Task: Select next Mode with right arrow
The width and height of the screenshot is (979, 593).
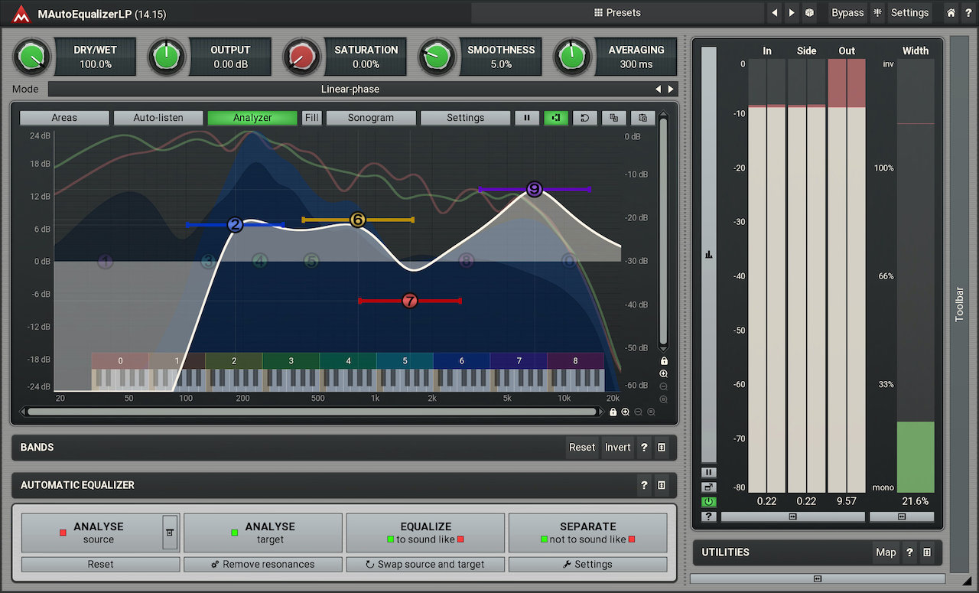Action: [671, 90]
